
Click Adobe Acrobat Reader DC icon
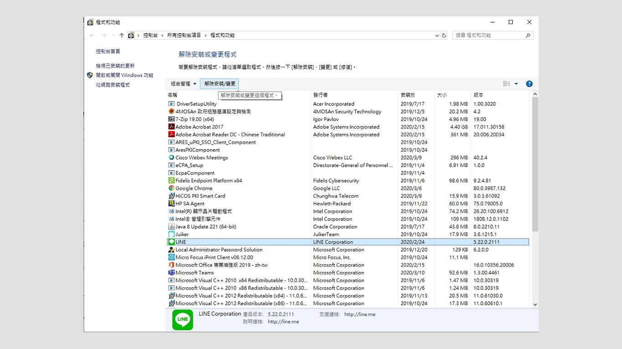point(172,135)
